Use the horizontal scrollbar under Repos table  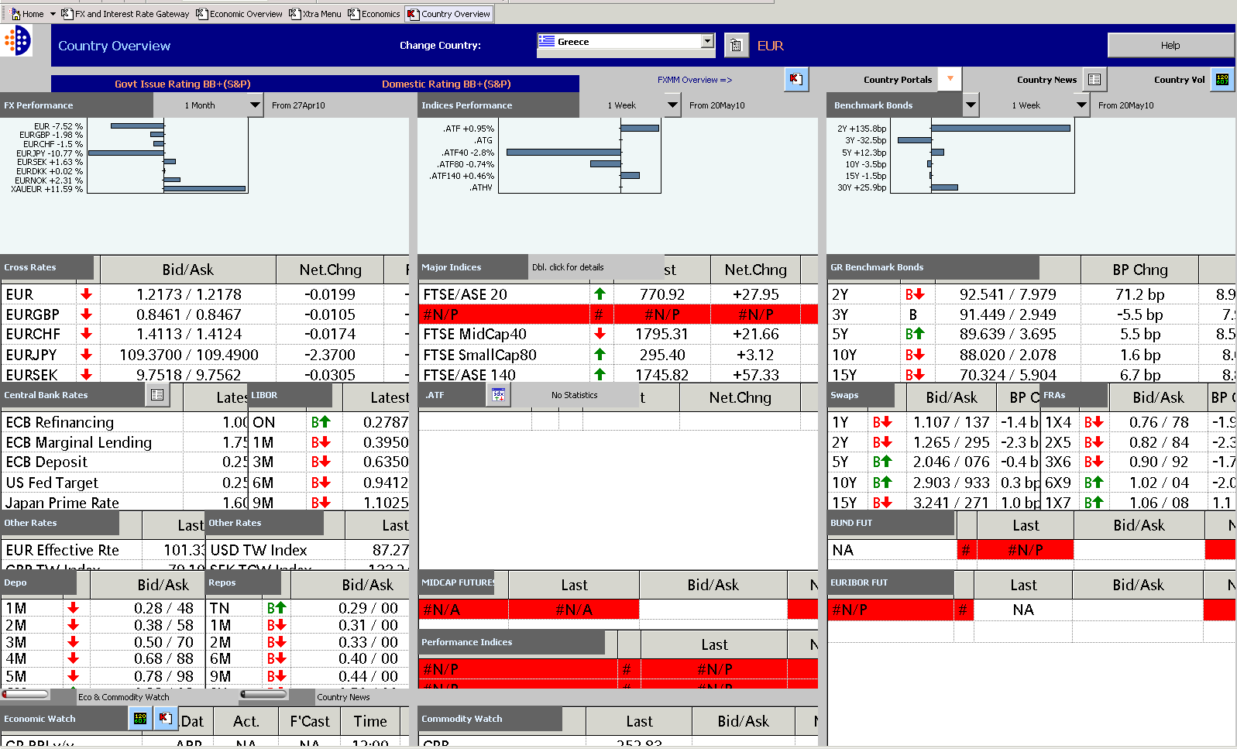click(x=264, y=695)
